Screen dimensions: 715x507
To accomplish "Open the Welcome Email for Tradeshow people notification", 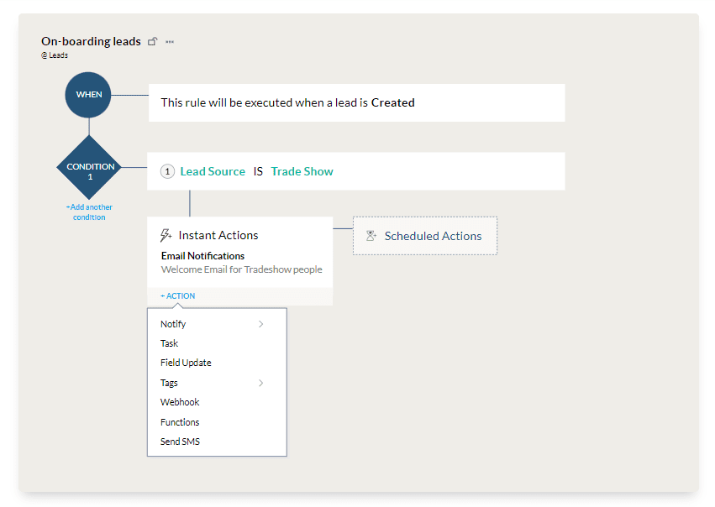I will point(242,269).
